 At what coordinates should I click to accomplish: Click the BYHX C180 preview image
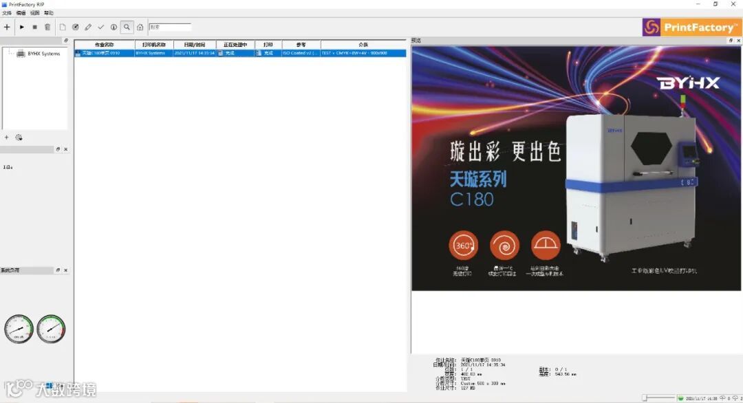tap(577, 168)
